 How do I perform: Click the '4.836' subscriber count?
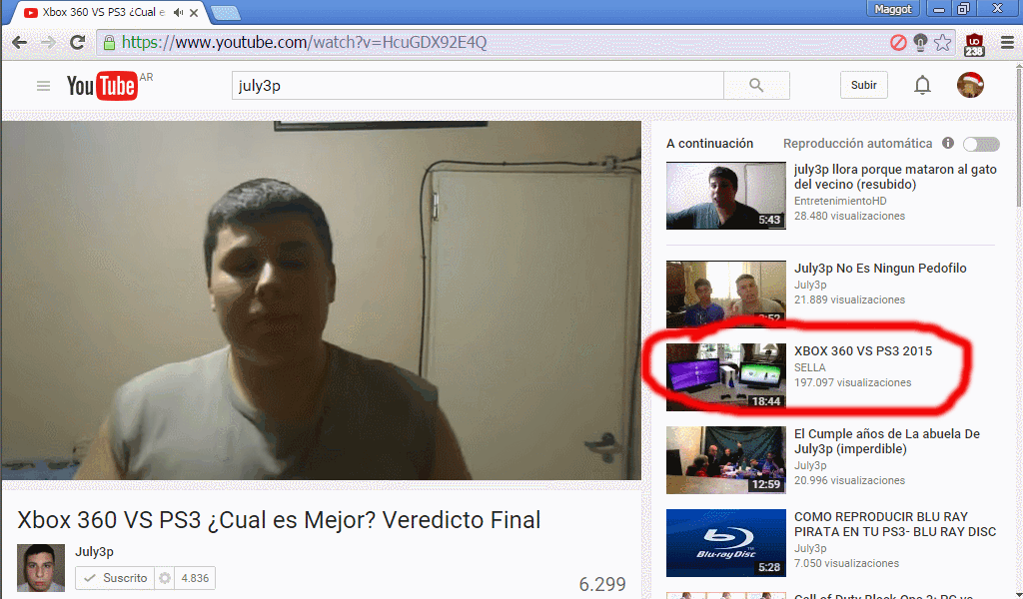[x=195, y=578]
